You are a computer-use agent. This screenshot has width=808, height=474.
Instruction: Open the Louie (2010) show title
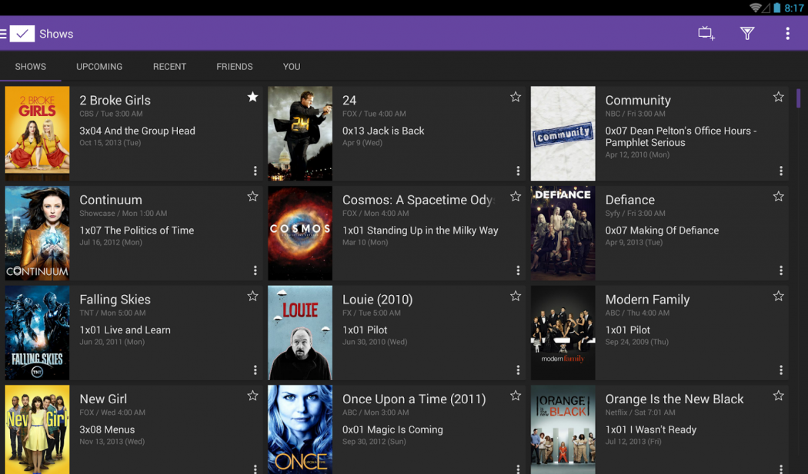point(377,300)
